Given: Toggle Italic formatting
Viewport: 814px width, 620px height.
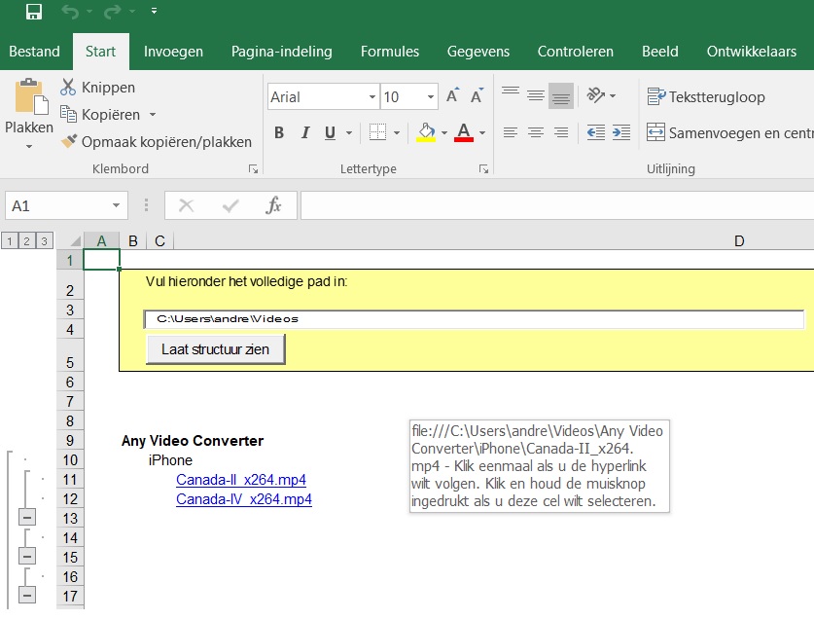Looking at the screenshot, I should click(305, 133).
